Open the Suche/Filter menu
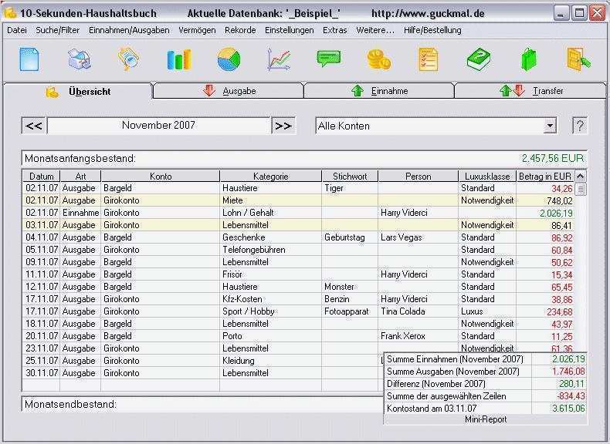This screenshot has height=444, width=610. (x=58, y=30)
